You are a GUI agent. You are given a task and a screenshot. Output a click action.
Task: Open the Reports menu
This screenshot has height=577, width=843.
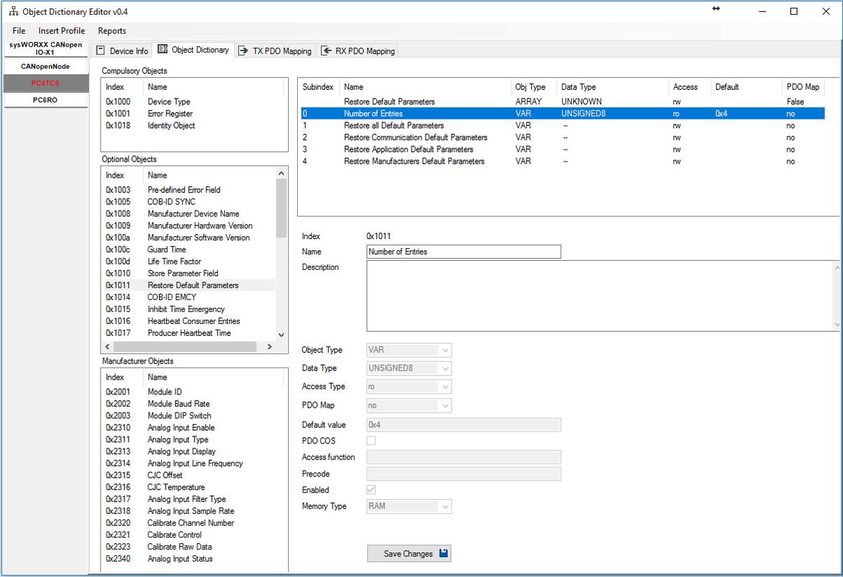[112, 30]
